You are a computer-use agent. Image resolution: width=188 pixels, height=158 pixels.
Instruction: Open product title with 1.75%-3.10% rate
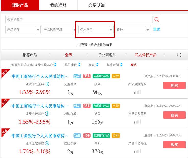point(40,136)
